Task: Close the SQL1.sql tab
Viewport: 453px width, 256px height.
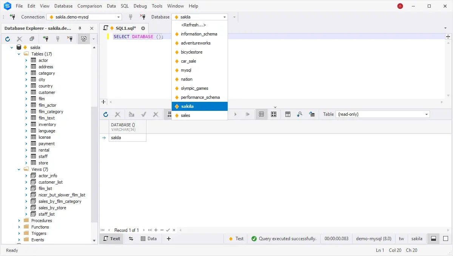Action: 143,28
